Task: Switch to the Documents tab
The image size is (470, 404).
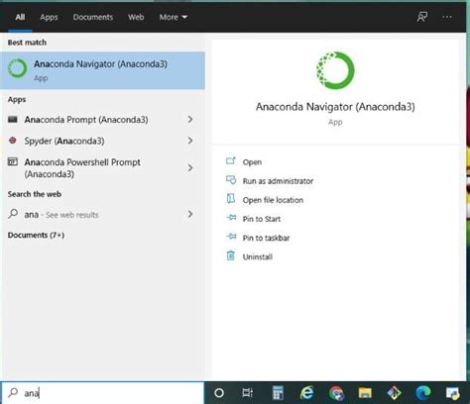Action: click(93, 17)
